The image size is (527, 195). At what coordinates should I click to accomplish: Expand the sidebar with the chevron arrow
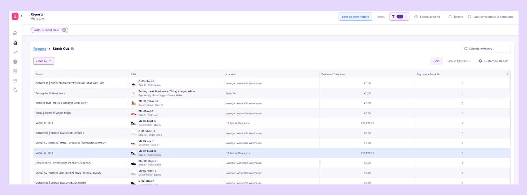tap(22, 16)
